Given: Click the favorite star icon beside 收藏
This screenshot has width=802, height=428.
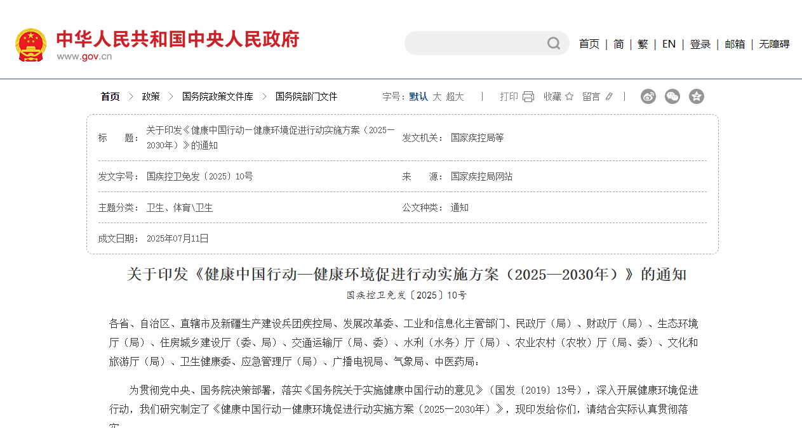Looking at the screenshot, I should click(569, 96).
